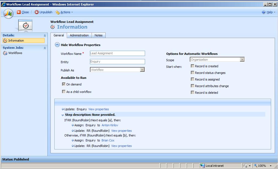Viewport: 278px width, 169px height.
Task: Click the blue Help question icon
Action: [264, 12]
